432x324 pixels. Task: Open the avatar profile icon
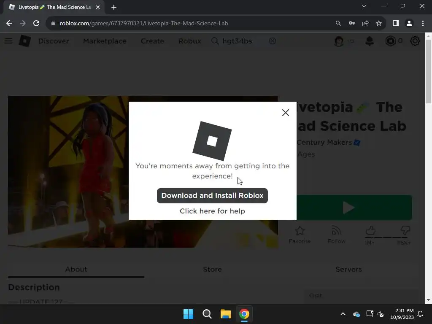[x=339, y=41]
